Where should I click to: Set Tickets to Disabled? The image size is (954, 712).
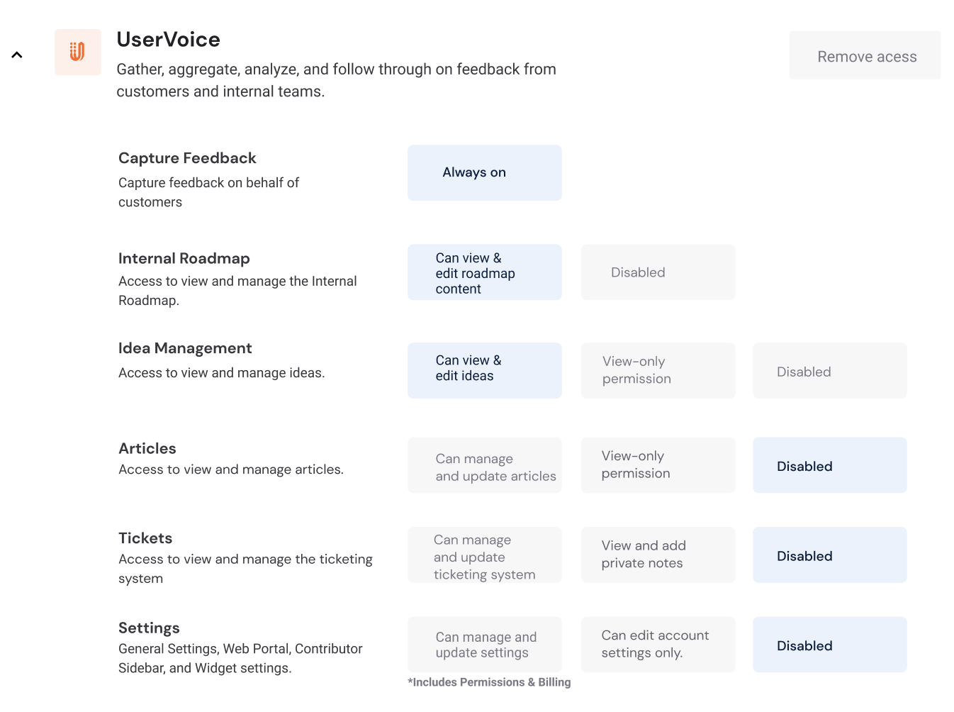click(x=830, y=555)
